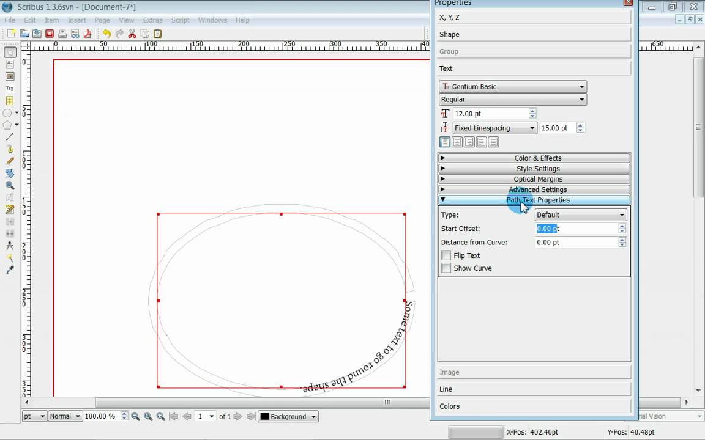This screenshot has height=440, width=705.
Task: Paste from clipboard icon
Action: click(x=157, y=34)
